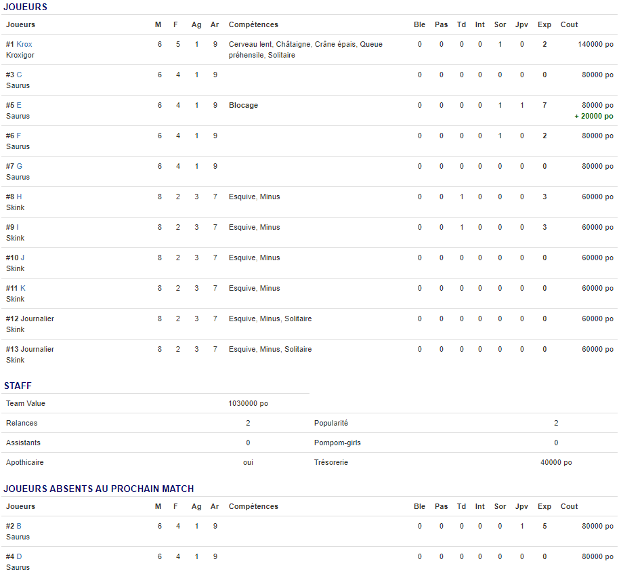
Task: Click the Blocage skill on player E
Action: pos(243,105)
